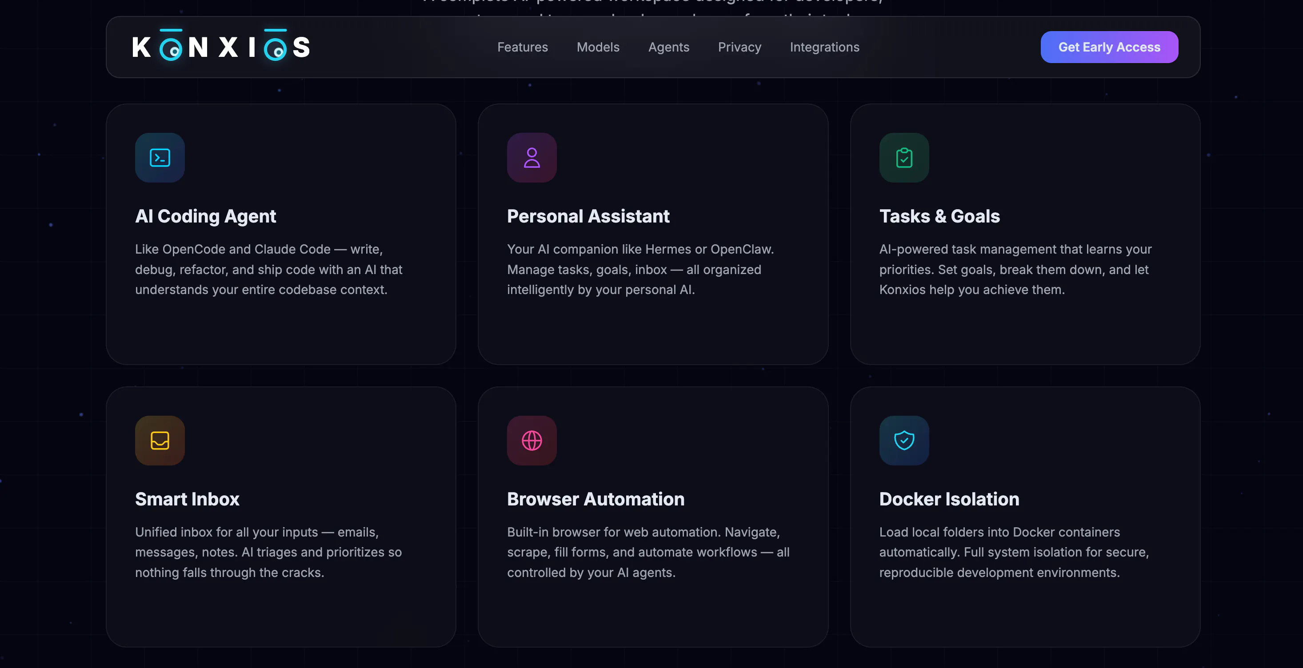Click the text "Load local folders into Docker containers"

point(999,532)
